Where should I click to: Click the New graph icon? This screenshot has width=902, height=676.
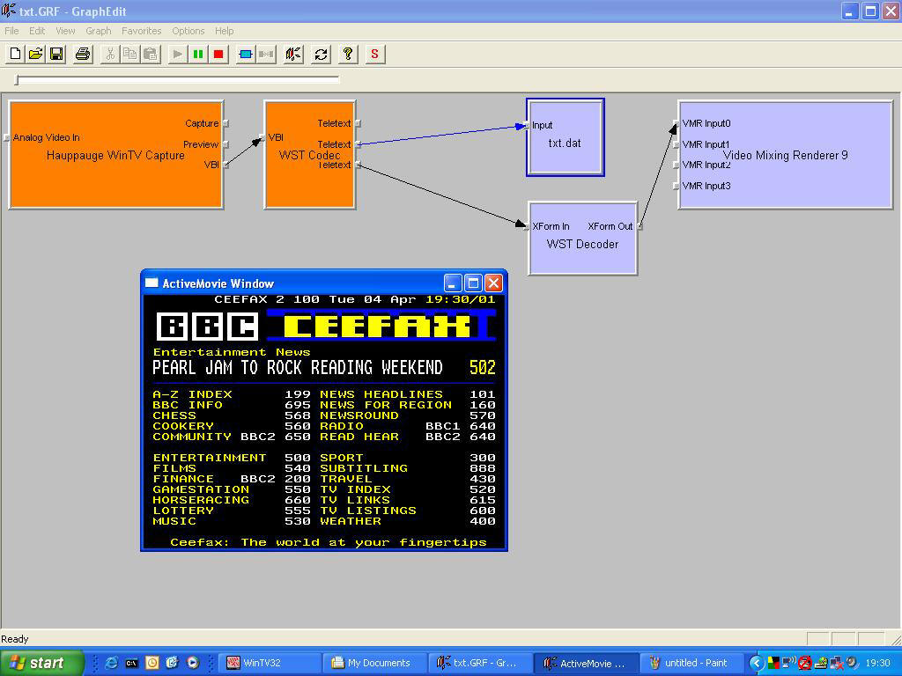16,54
